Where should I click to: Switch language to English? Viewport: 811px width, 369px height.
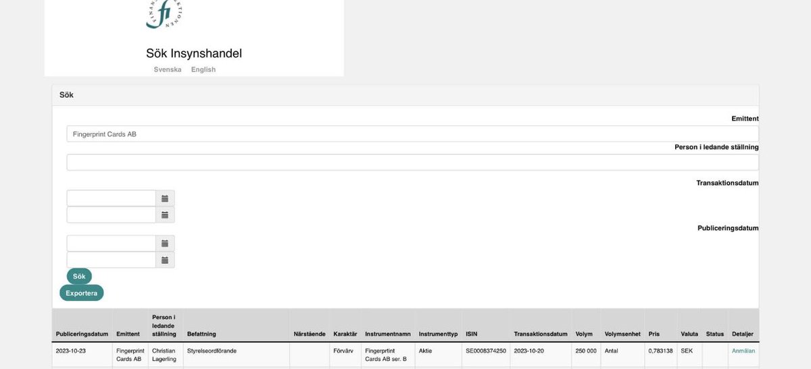(x=203, y=69)
